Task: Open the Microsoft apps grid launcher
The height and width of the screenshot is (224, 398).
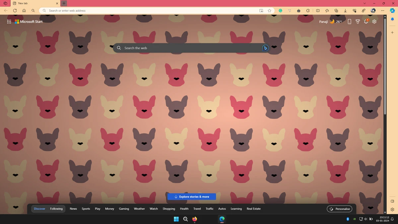Action: 9,22
